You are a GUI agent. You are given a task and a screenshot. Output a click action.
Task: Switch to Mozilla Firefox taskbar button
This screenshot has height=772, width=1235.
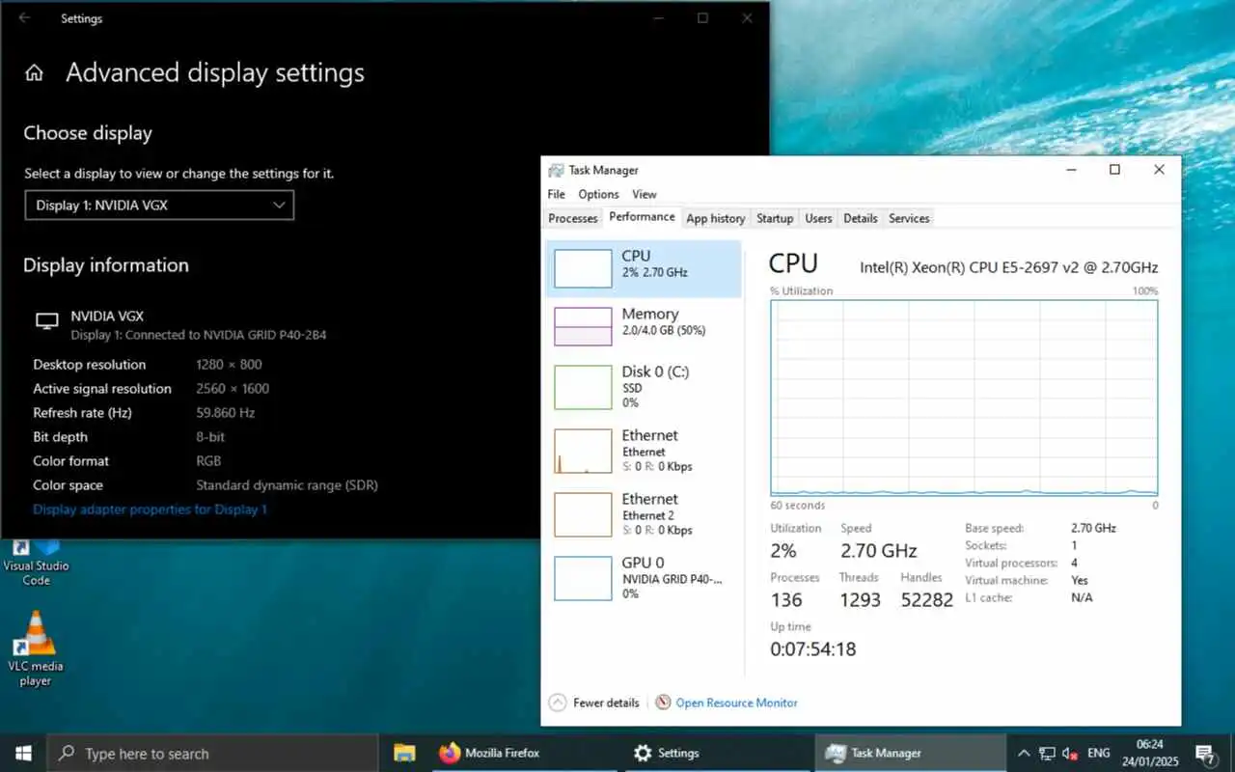tap(524, 753)
